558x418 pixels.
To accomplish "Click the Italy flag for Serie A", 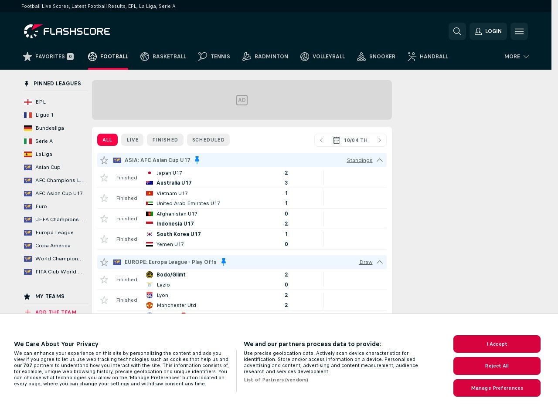I will 28,141.
